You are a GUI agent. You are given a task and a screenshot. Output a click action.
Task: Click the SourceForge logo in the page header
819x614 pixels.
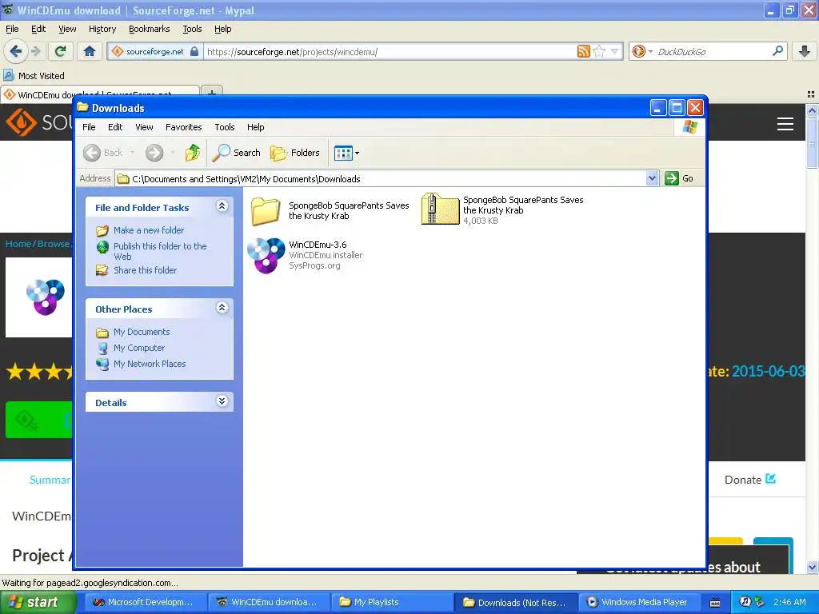click(38, 122)
